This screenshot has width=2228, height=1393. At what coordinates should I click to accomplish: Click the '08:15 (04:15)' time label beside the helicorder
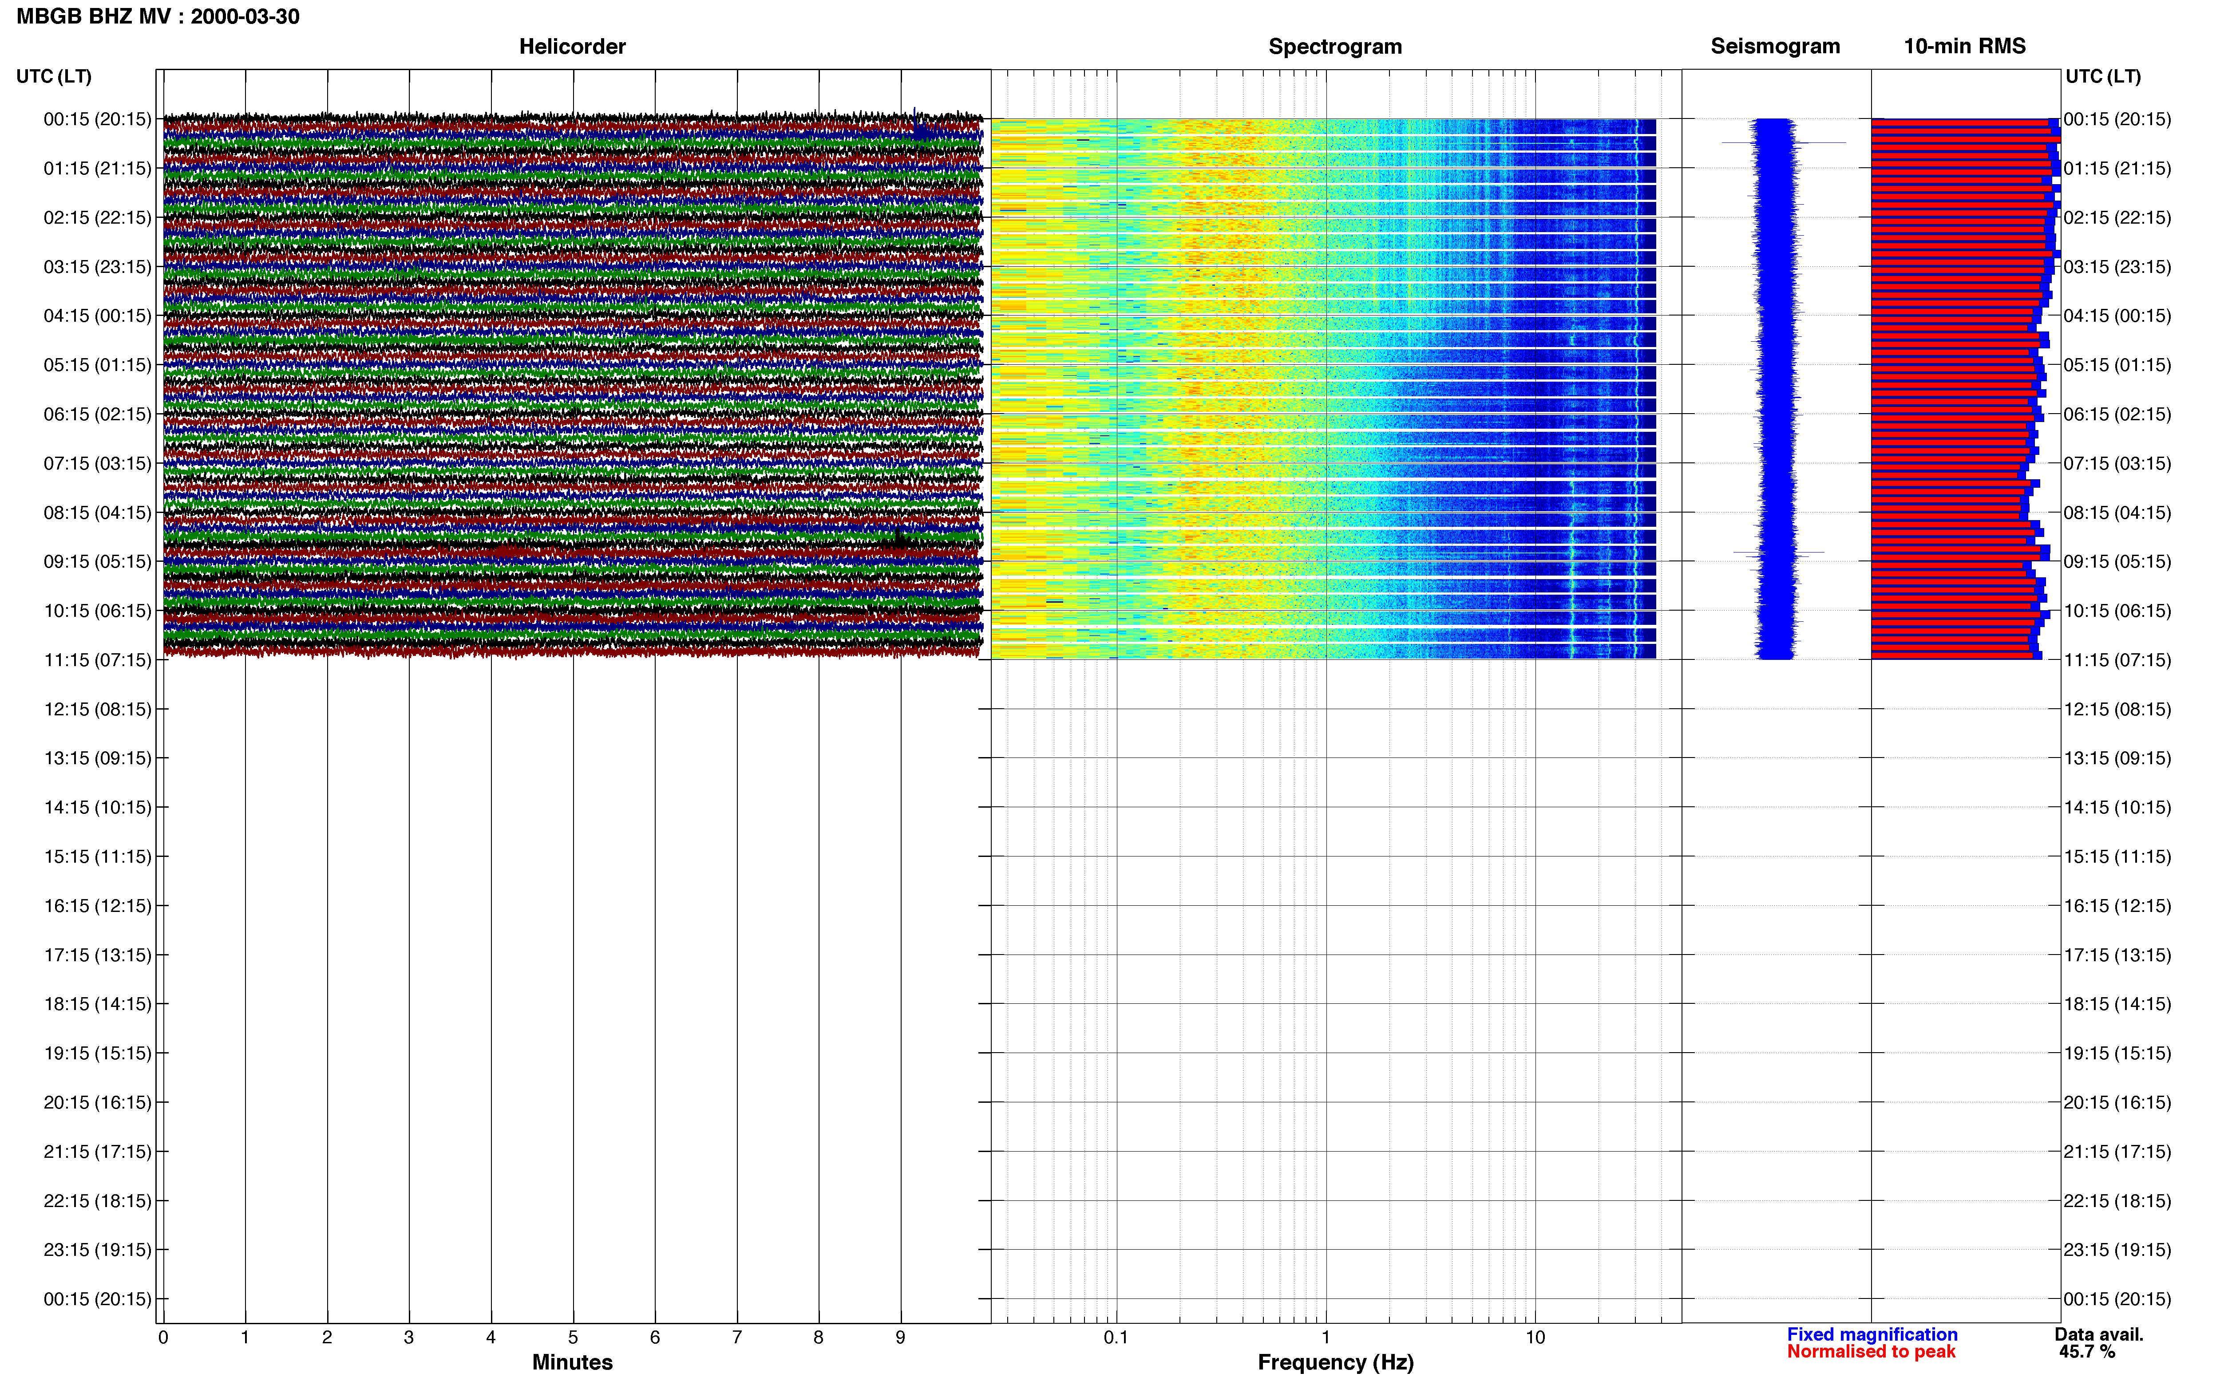click(x=97, y=512)
